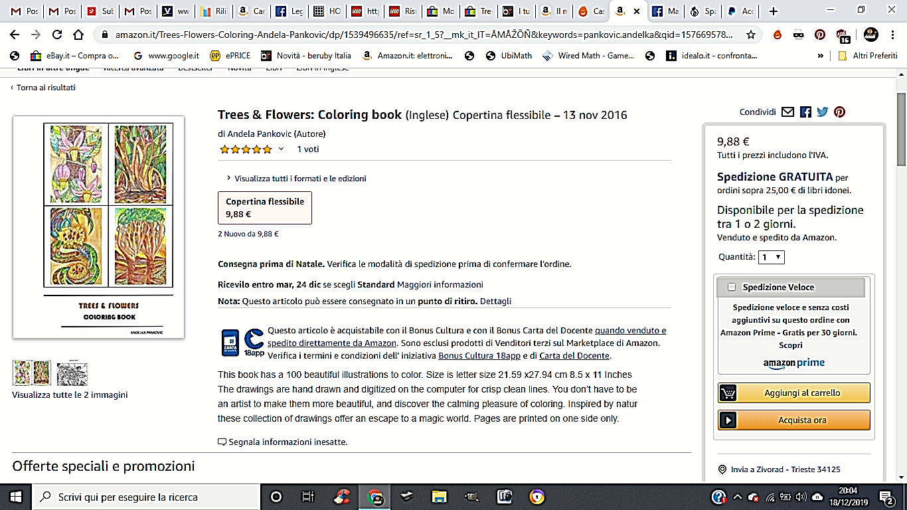Bookmark this page with star icon
907x510 pixels.
coord(751,35)
